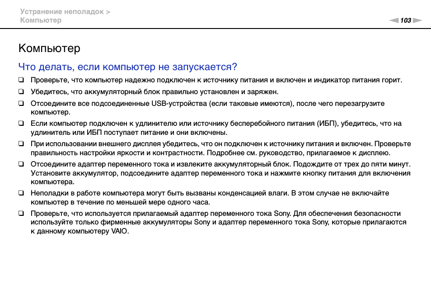This screenshot has height=305, width=431.
Task: Check the box beside Неполадки в работе компьютера
Action: [21, 193]
